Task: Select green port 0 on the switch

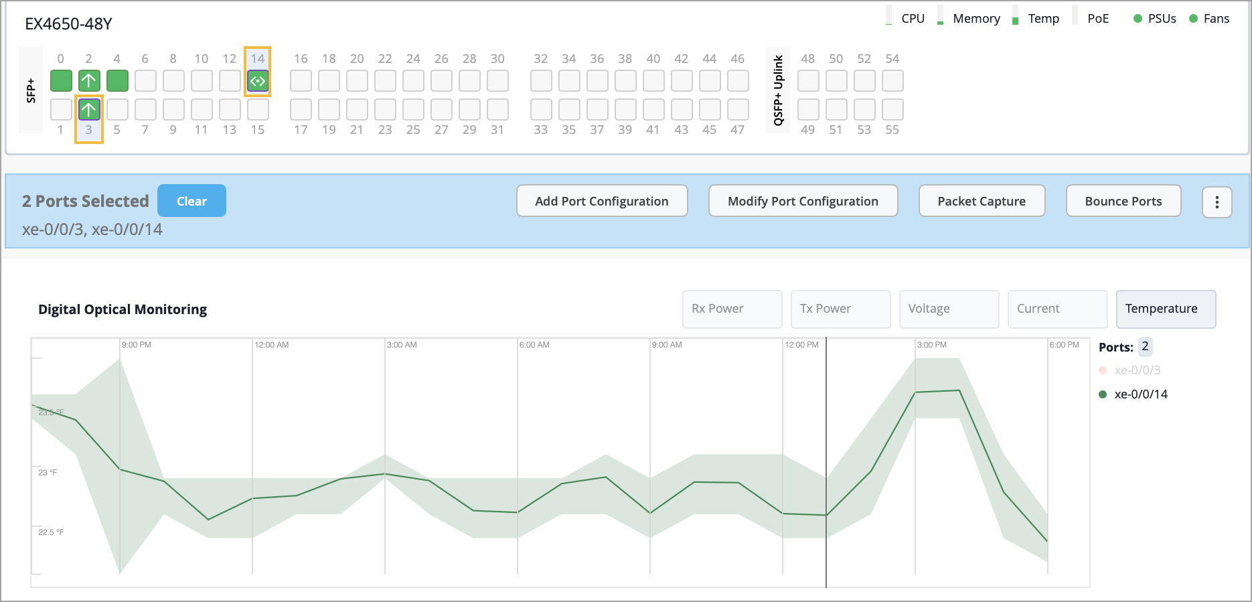Action: pos(61,81)
